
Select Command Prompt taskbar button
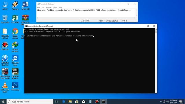pos(103,101)
